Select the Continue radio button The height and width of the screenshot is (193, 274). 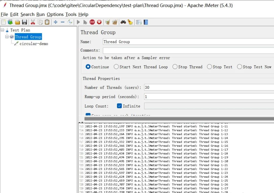click(x=88, y=67)
